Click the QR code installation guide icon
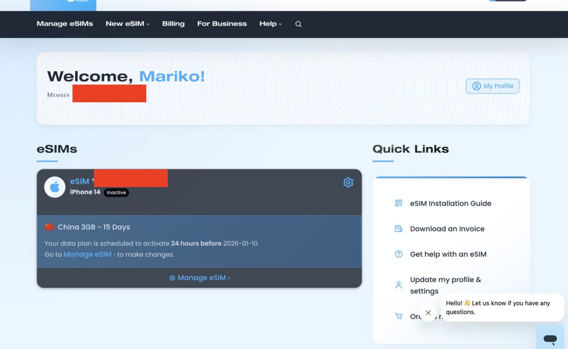The width and height of the screenshot is (568, 349). [399, 203]
